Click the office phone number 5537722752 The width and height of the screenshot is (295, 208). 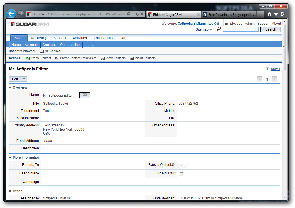(188, 104)
